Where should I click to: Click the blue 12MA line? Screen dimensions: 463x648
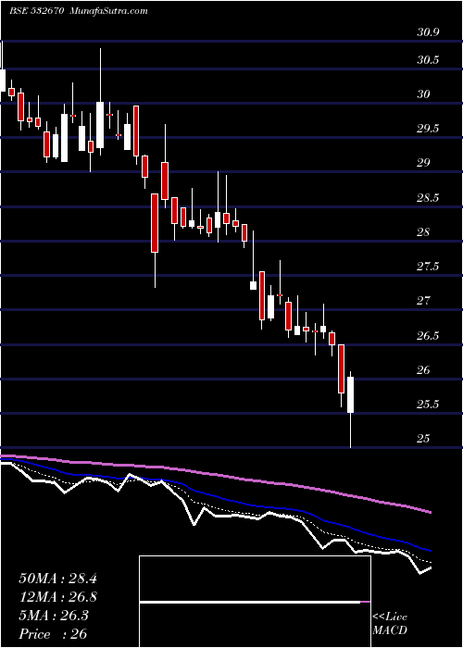point(216,496)
